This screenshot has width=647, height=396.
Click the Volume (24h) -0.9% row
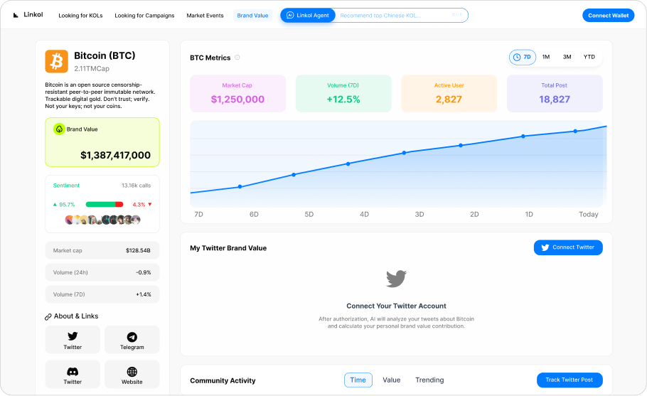coord(102,272)
